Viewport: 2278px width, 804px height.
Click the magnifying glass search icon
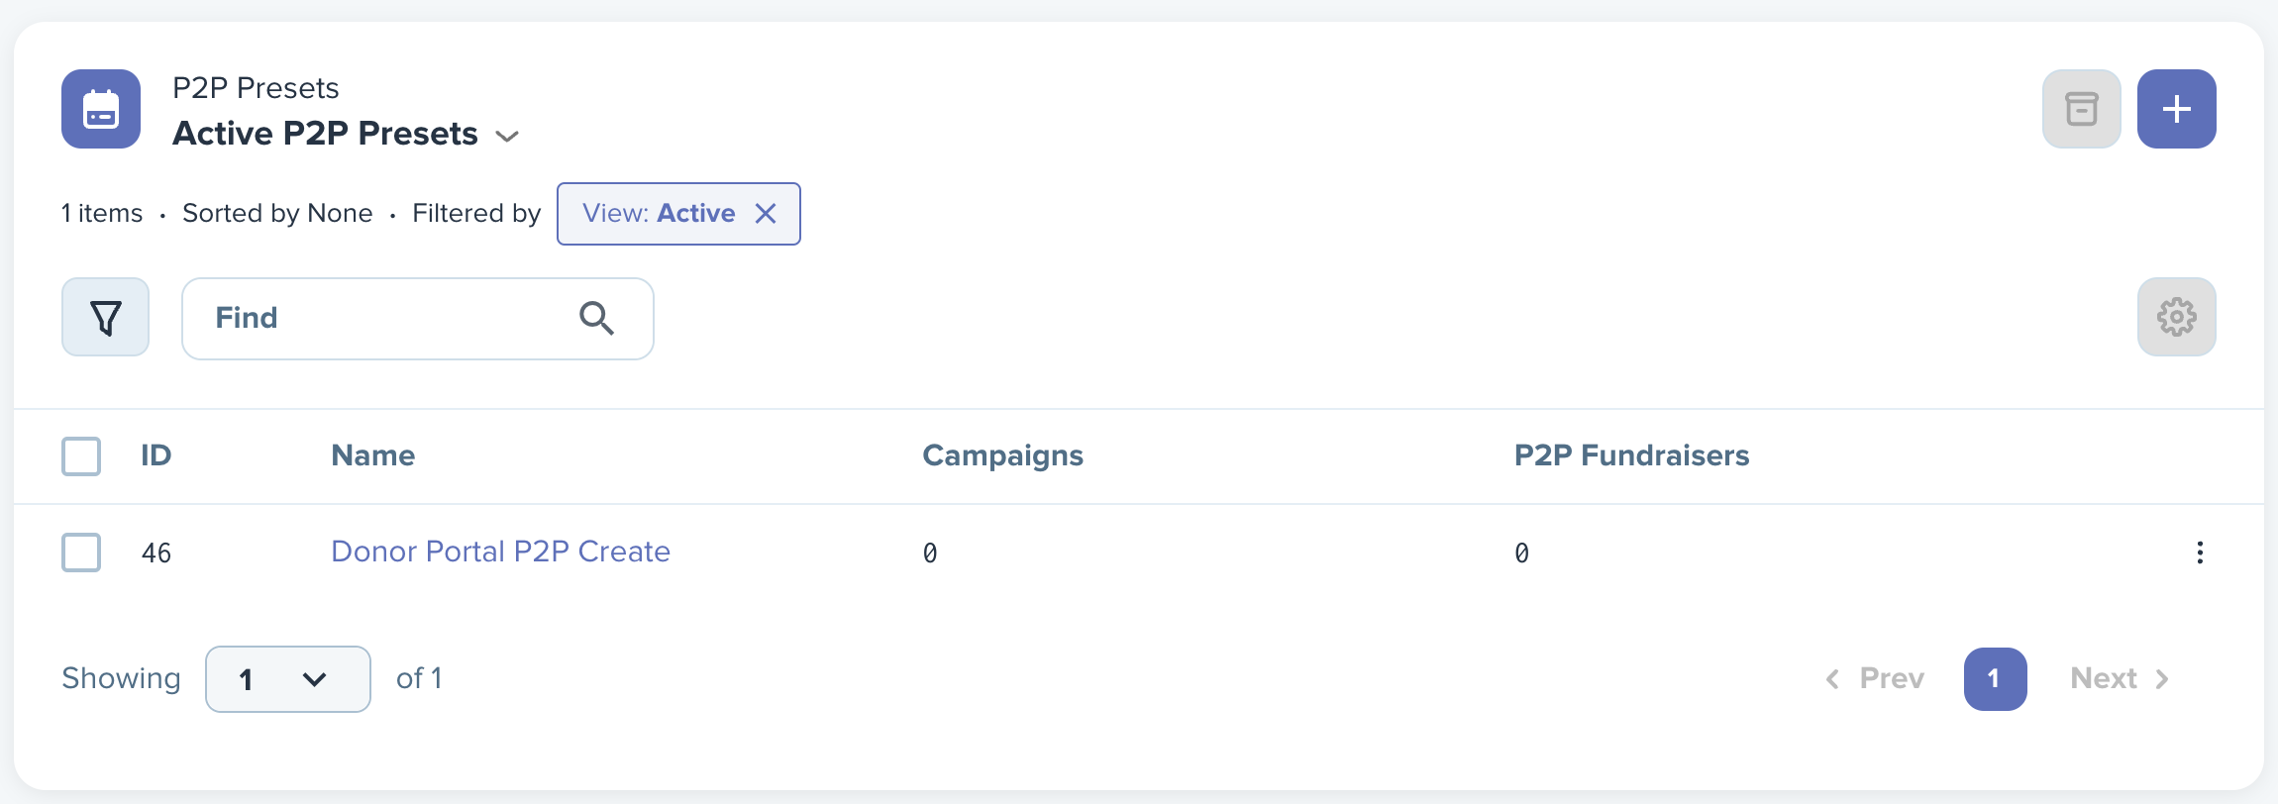click(x=596, y=318)
